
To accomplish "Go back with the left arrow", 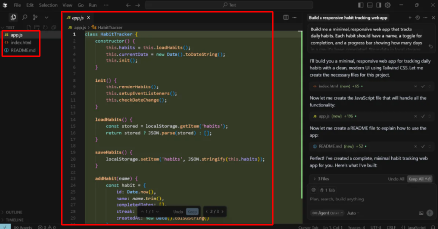I will [x=128, y=5].
